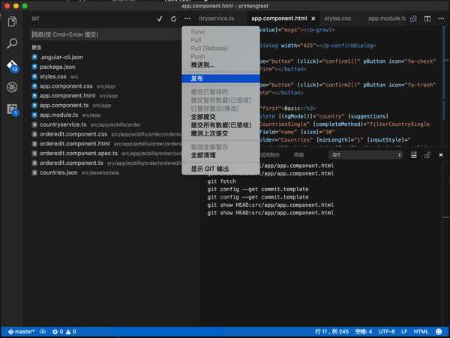Toggle the output scroll lock icon
Viewport: 450px width, 338px height.
coord(427,155)
